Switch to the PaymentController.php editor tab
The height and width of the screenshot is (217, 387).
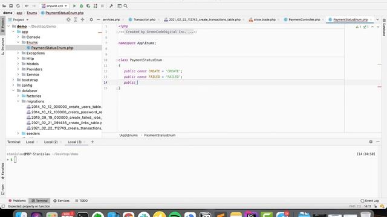click(304, 19)
